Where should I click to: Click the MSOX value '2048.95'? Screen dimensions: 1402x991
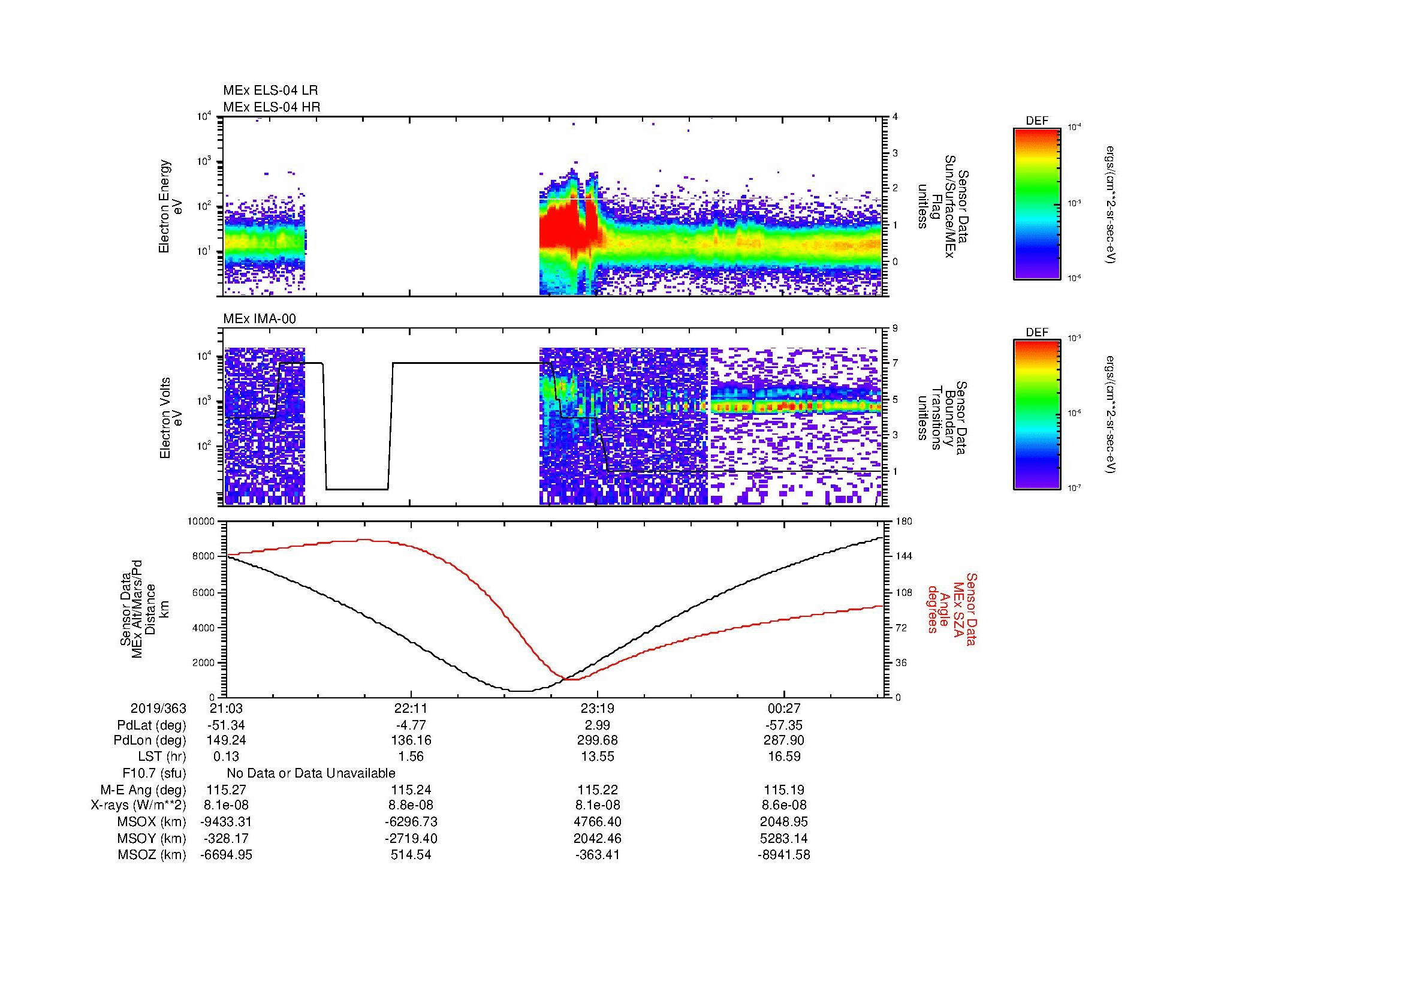pos(783,823)
